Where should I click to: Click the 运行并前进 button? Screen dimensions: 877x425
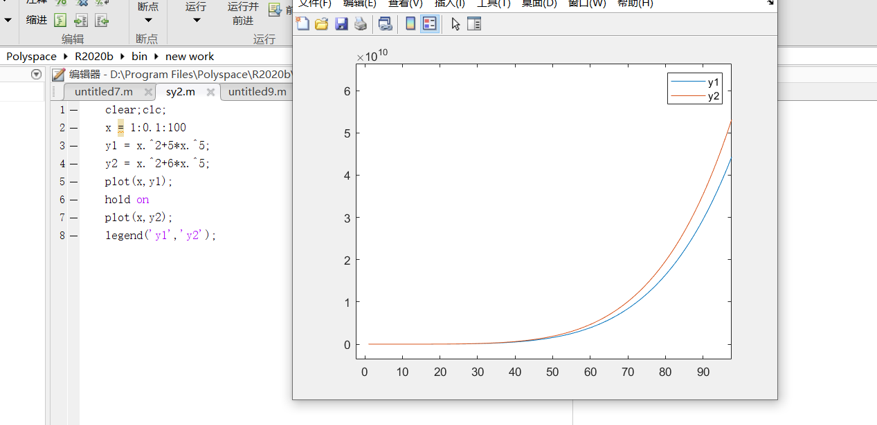[x=243, y=13]
